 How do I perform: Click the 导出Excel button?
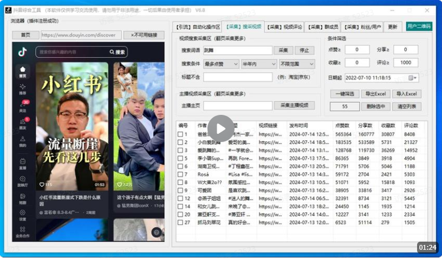(x=375, y=94)
